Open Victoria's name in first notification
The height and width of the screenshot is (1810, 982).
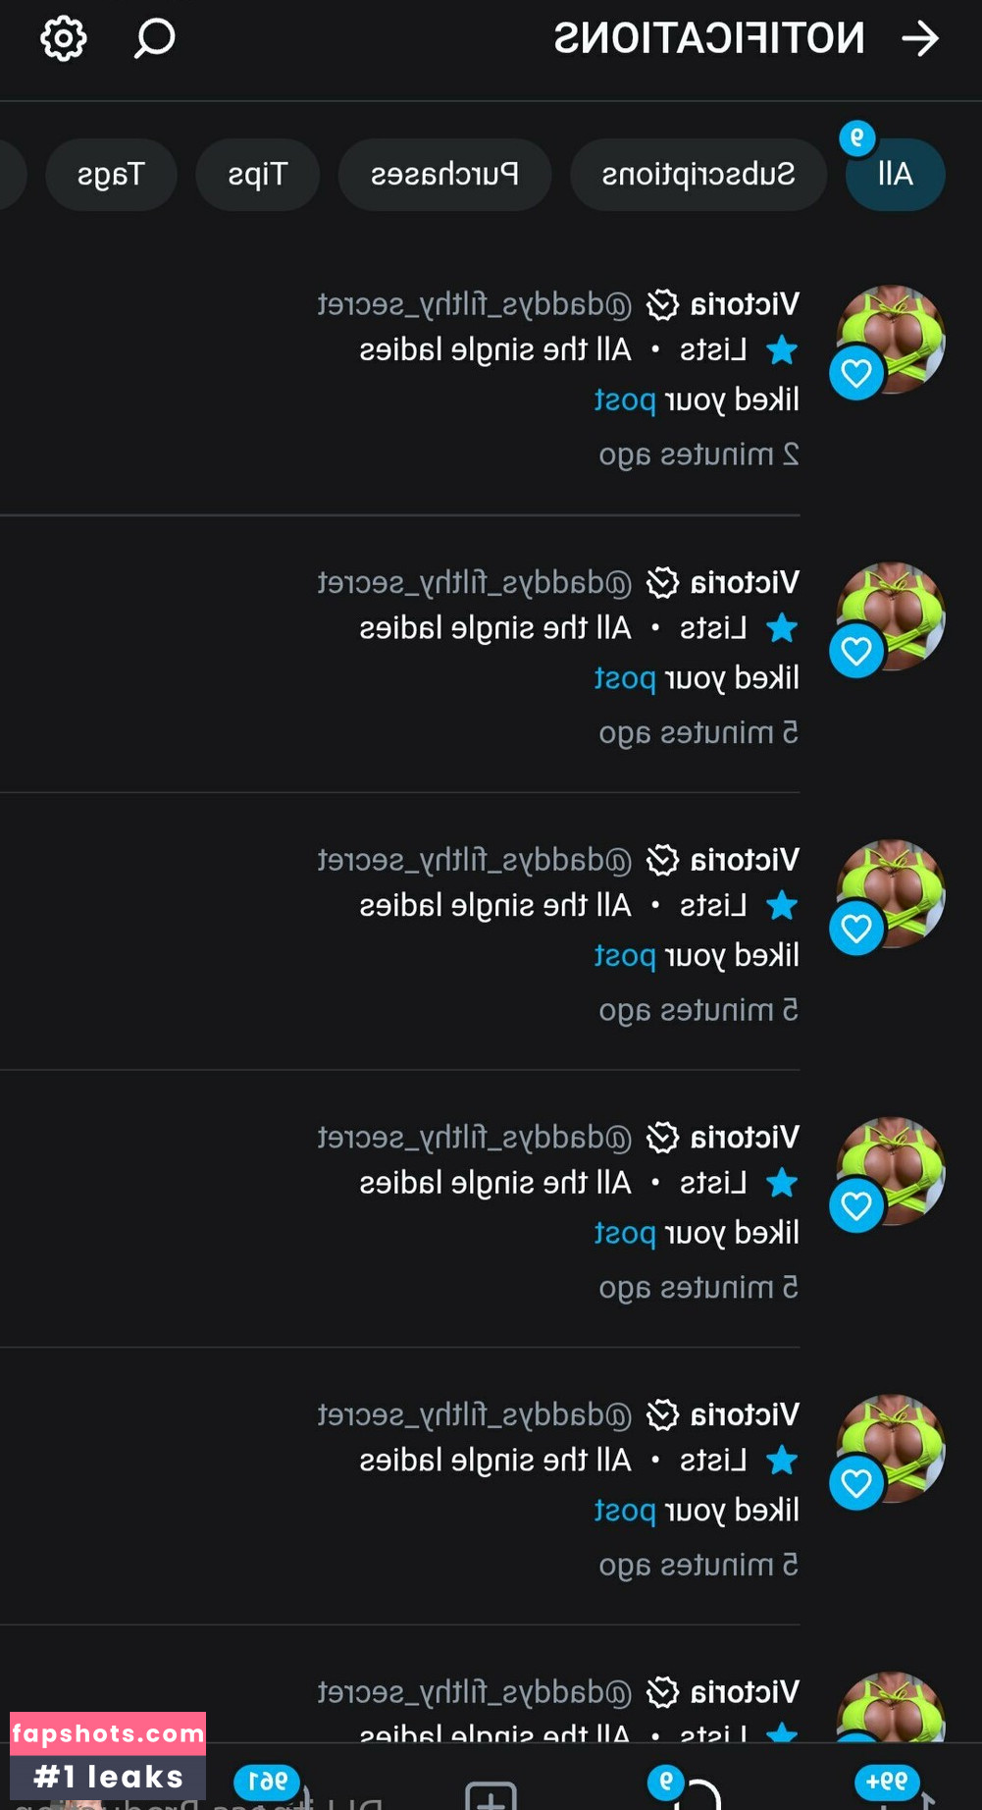(x=745, y=304)
